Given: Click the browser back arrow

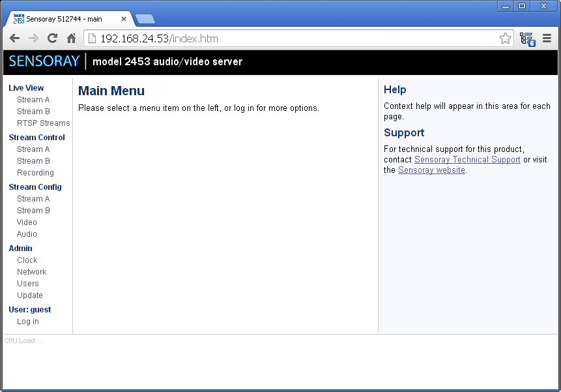Looking at the screenshot, I should [x=15, y=38].
